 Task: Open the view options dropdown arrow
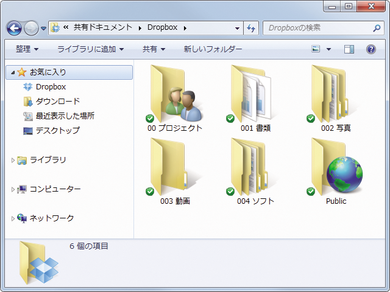click(x=329, y=49)
